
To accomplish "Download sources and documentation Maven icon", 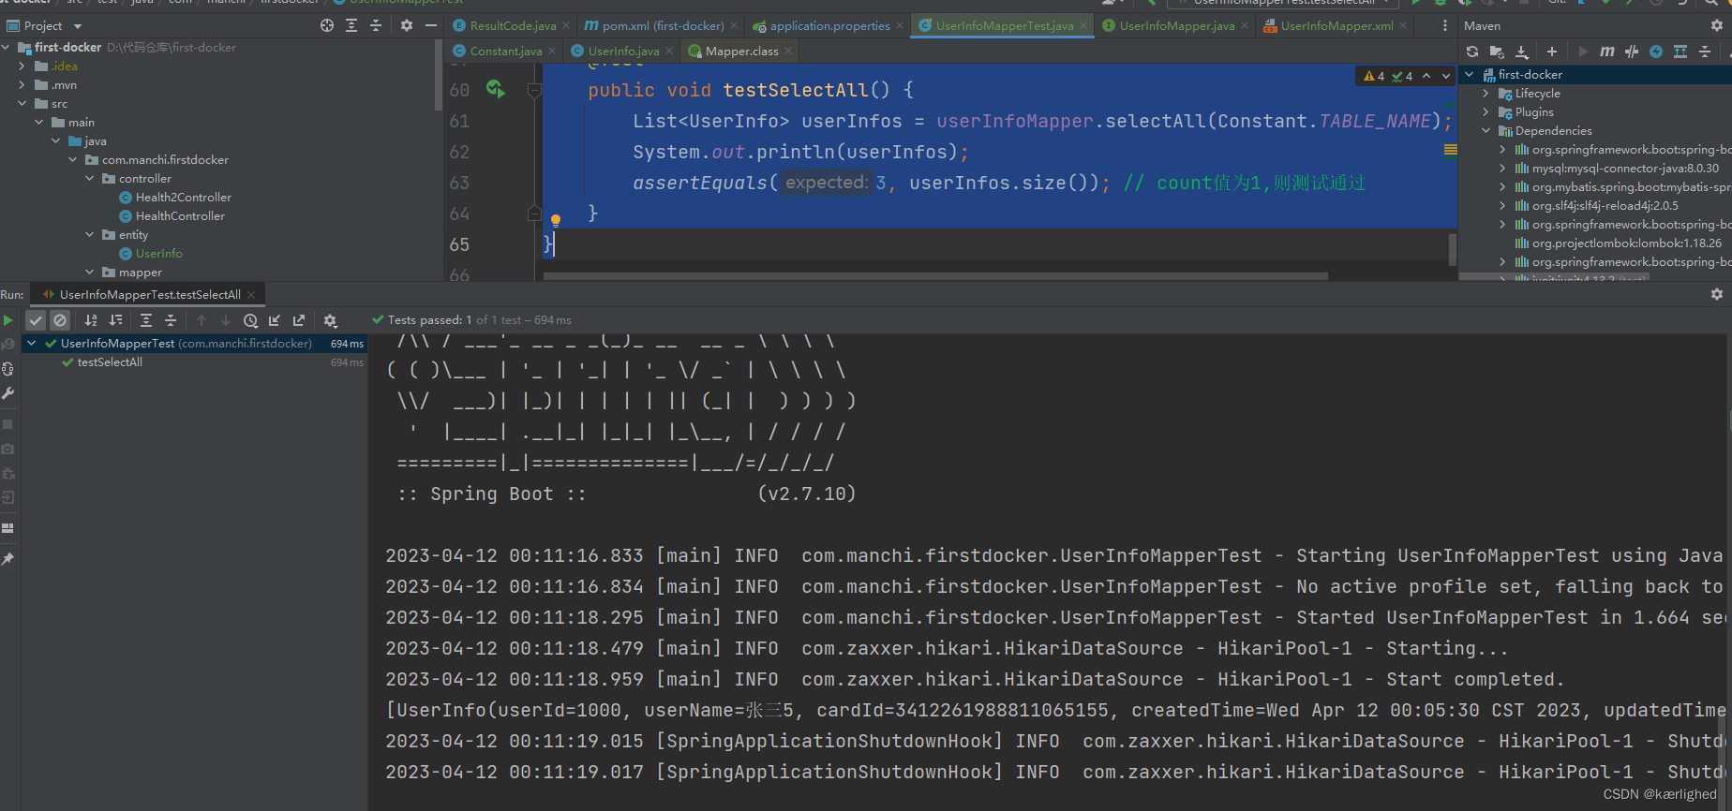I will pos(1522,52).
